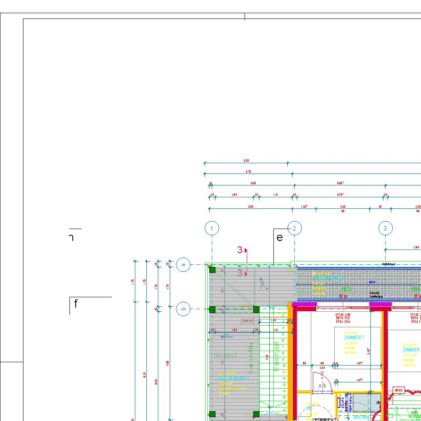Click the 3.75 dimension text
Image resolution: width=421 pixels, height=421 pixels.
pos(248,171)
